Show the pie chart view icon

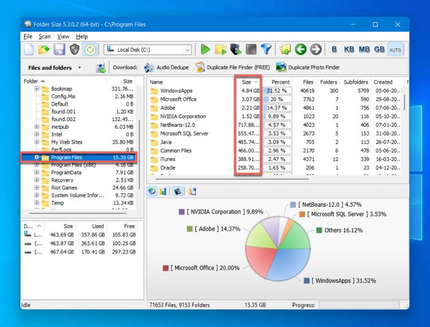click(x=152, y=191)
